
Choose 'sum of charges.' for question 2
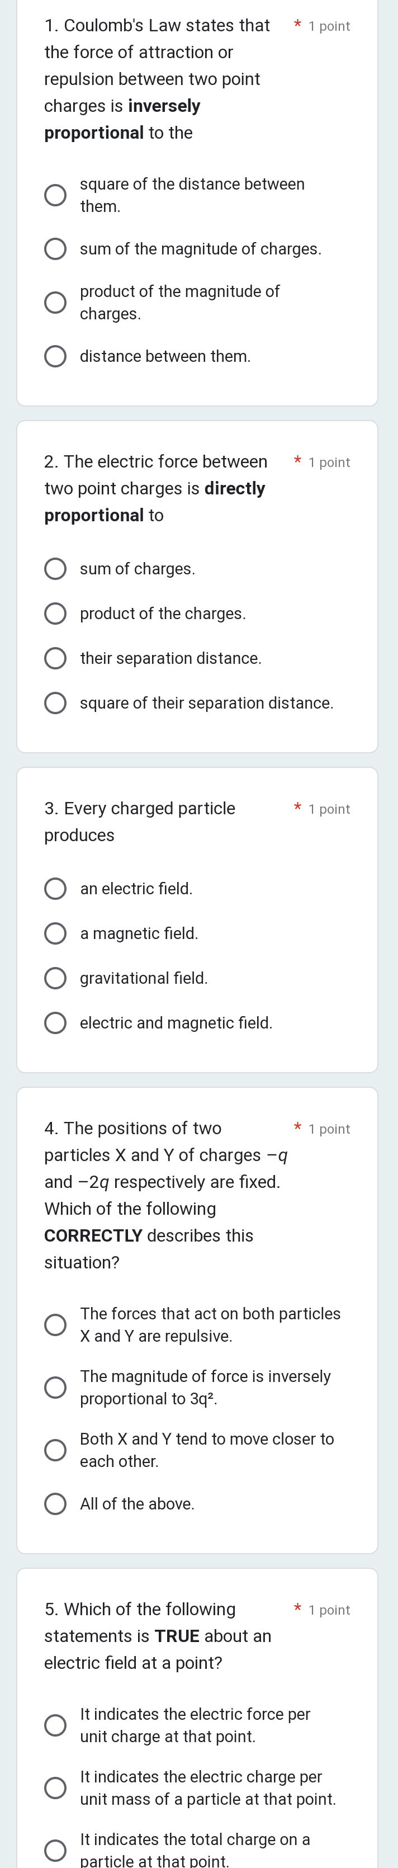pyautogui.click(x=56, y=569)
